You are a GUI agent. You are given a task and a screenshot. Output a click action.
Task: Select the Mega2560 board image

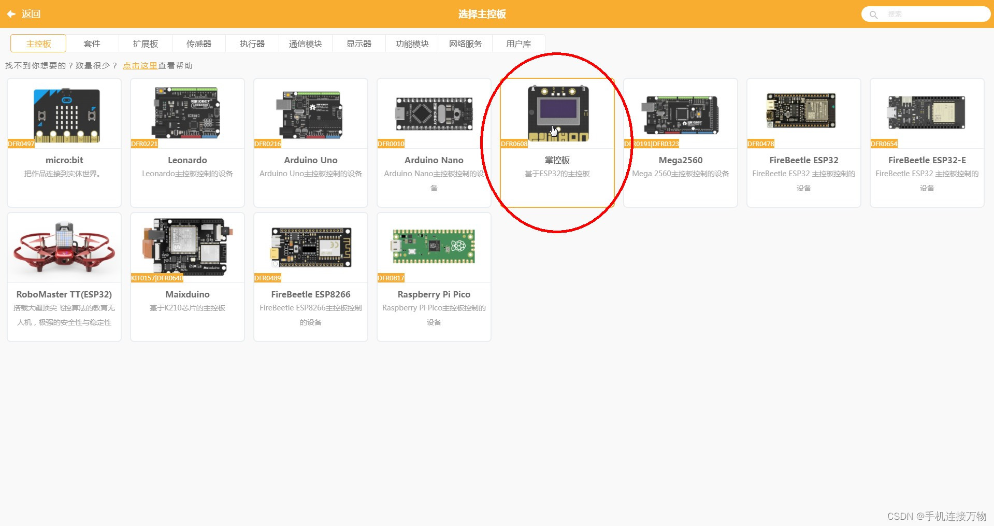pos(680,115)
